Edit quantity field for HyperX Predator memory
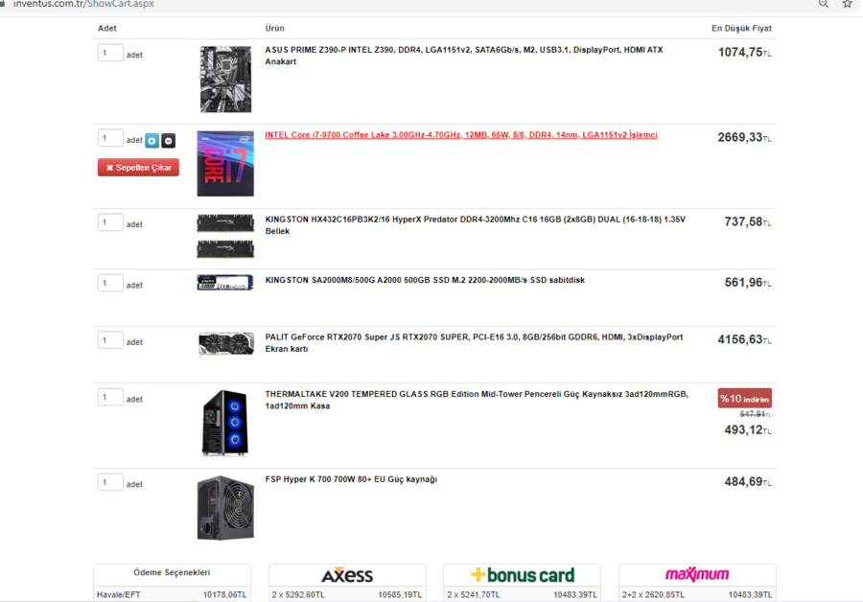863x602 pixels. tap(110, 222)
